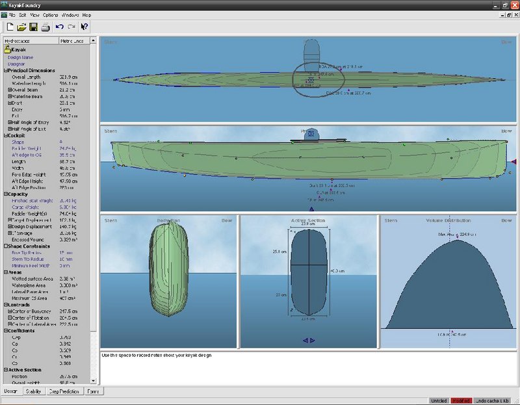Viewport: 520px width, 405px height.
Task: Open the File menu
Action: click(12, 15)
